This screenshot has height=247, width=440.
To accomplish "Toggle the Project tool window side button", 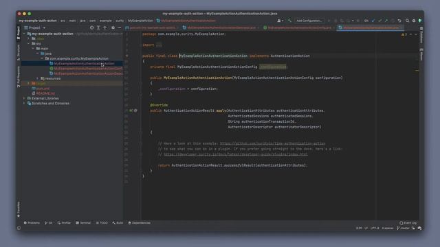I will (19, 32).
